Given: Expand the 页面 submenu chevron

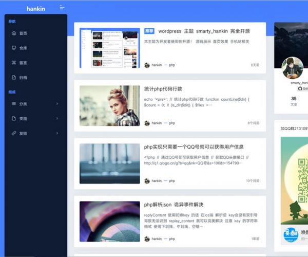Looking at the screenshot, I should 57,118.
